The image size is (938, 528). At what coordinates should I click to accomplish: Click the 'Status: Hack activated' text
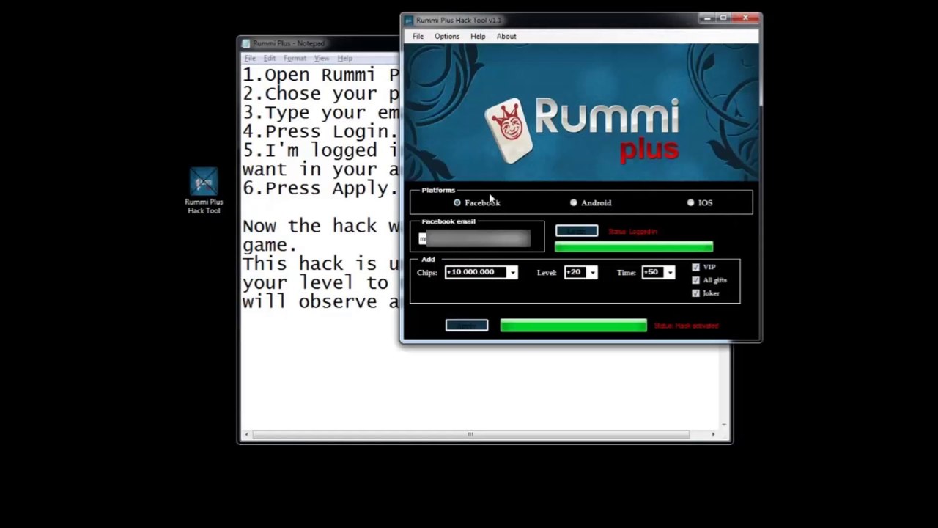point(687,326)
